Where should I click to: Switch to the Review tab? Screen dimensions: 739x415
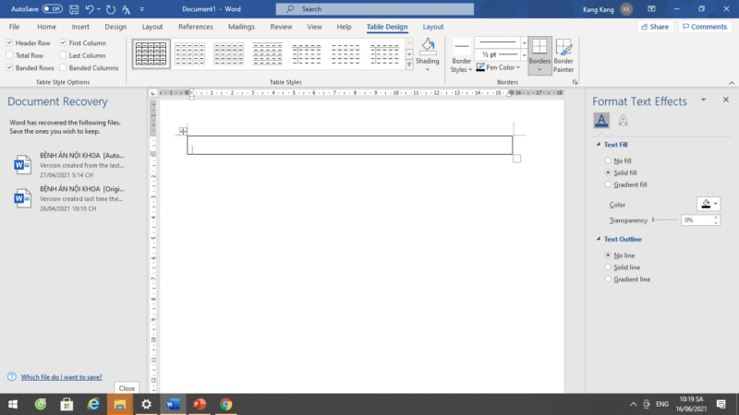point(281,27)
